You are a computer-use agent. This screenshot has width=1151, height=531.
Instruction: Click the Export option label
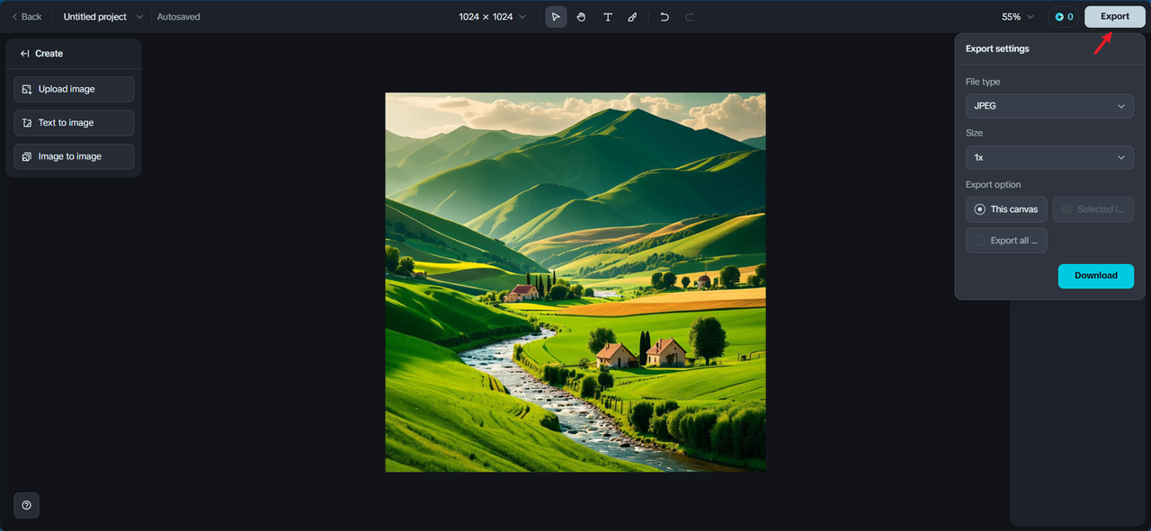[994, 185]
